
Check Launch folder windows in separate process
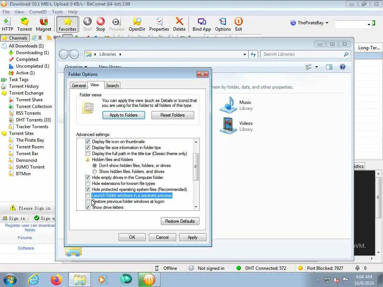[x=88, y=195]
